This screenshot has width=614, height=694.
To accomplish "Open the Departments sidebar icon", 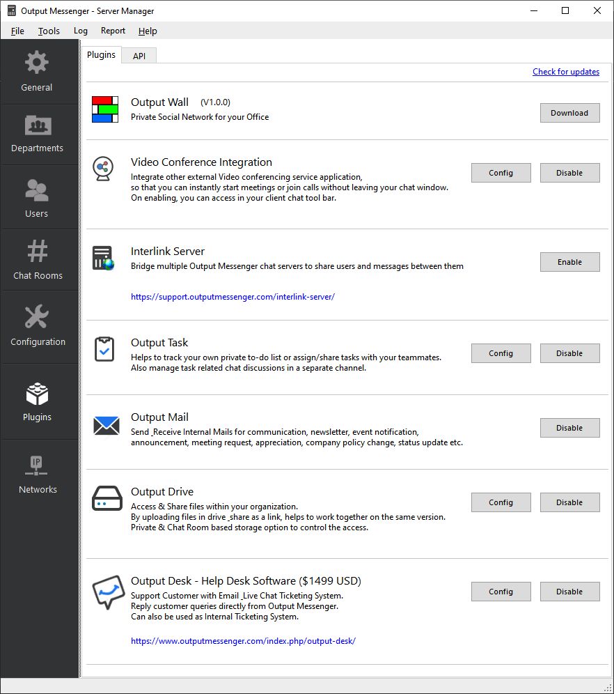I will (38, 125).
